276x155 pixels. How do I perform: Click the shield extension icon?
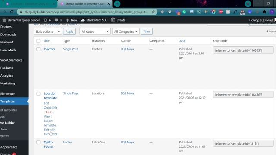click(x=162, y=12)
